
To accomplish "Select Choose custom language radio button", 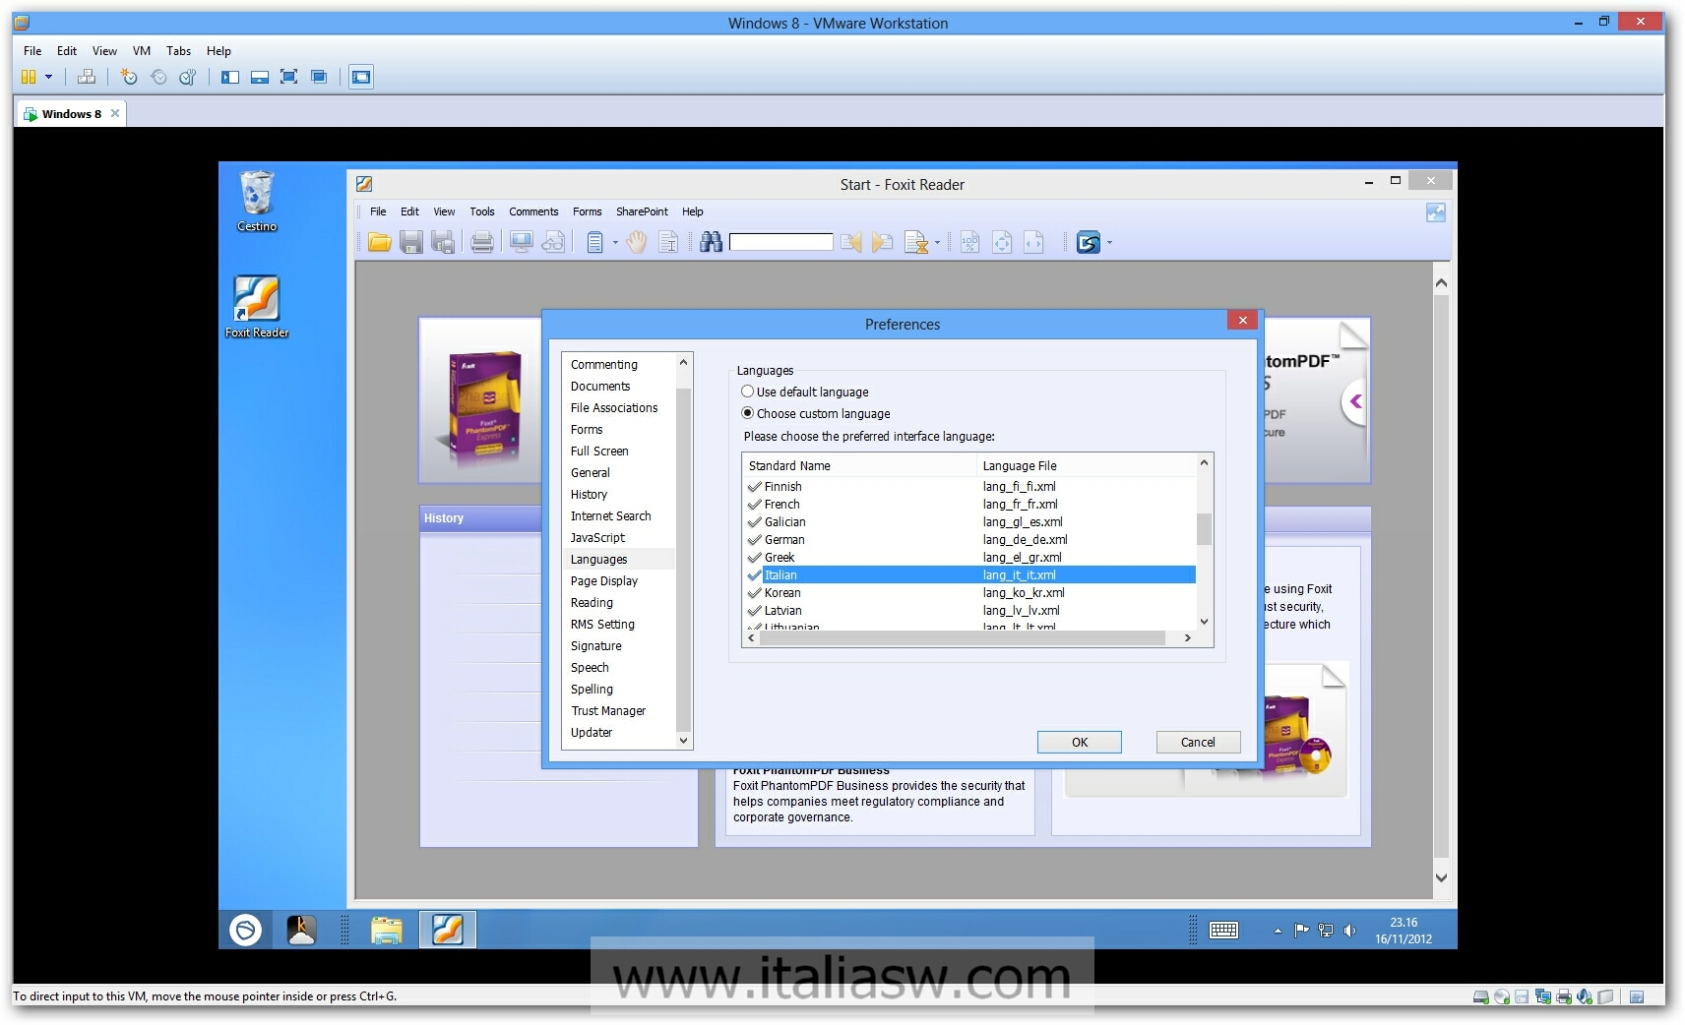I will pos(748,413).
